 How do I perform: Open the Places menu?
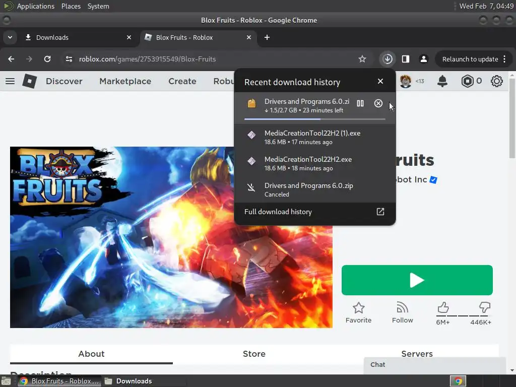(71, 6)
